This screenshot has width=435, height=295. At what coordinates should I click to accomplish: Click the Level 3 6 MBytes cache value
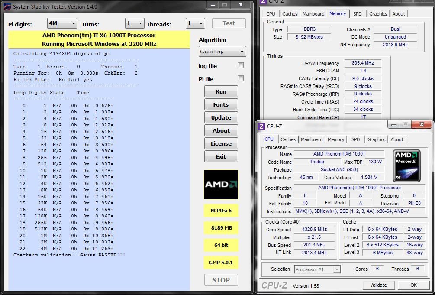tap(383, 253)
